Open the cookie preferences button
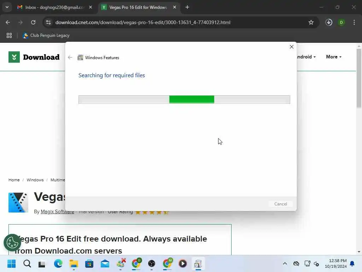362x272 pixels. pyautogui.click(x=12, y=242)
